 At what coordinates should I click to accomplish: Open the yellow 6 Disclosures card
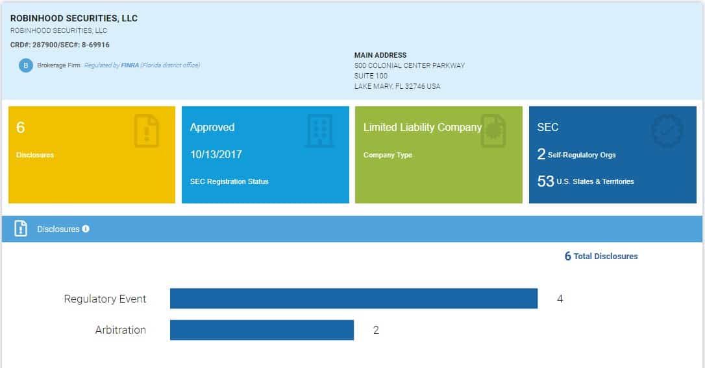point(92,155)
